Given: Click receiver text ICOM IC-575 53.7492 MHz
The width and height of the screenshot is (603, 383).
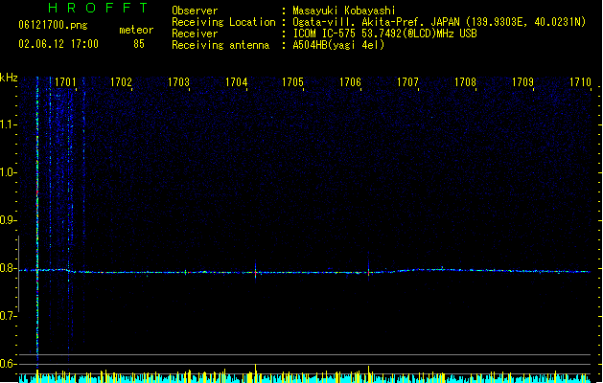Looking at the screenshot, I should point(385,34).
